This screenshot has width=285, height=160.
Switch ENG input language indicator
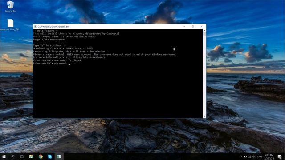click(x=260, y=156)
